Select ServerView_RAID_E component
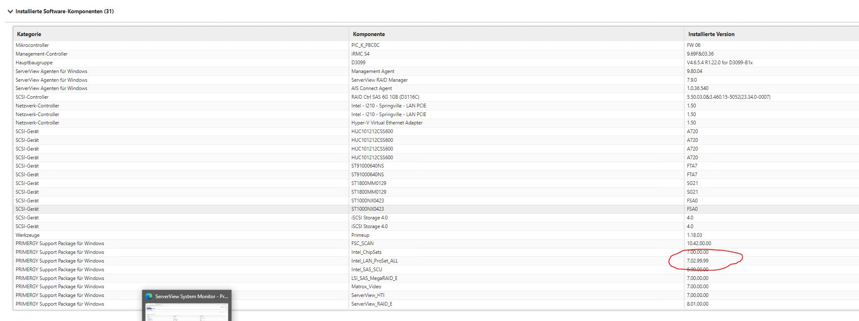The image size is (859, 321). [372, 304]
